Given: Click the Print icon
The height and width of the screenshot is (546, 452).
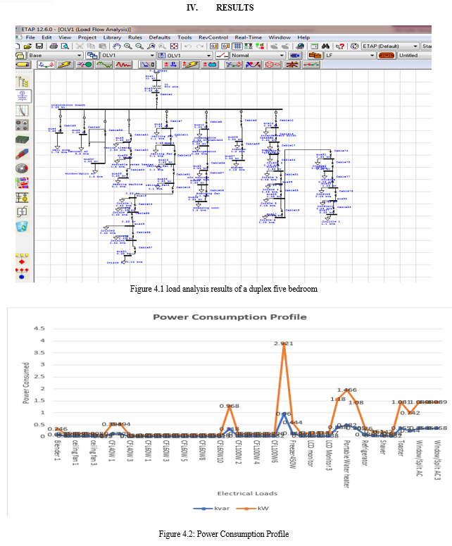Looking at the screenshot, I should pyautogui.click(x=54, y=46).
